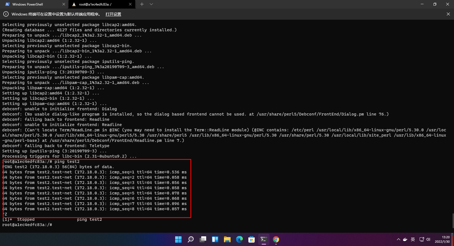This screenshot has width=454, height=246.
Task: Switch to the root@a1ec4edfc83a tab
Action: [102, 4]
